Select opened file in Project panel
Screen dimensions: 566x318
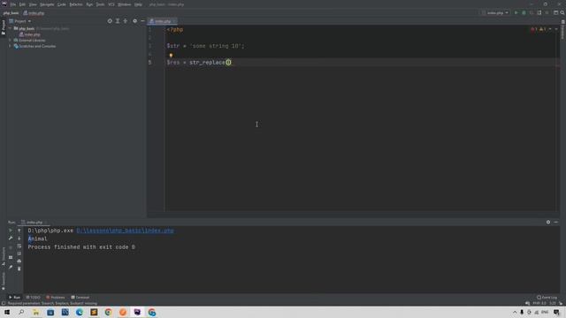(110, 21)
